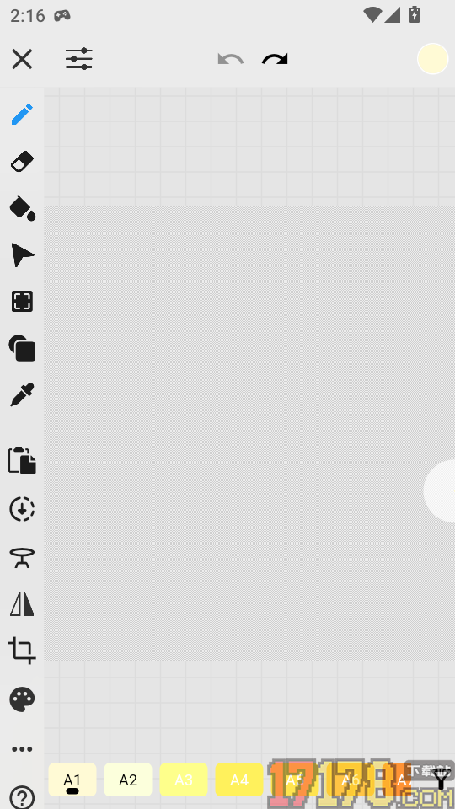Tap the dashed circle download icon
Viewport: 455px width, 809px height.
22,509
